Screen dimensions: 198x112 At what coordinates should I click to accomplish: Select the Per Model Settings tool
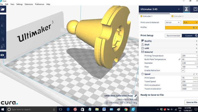click(3, 46)
